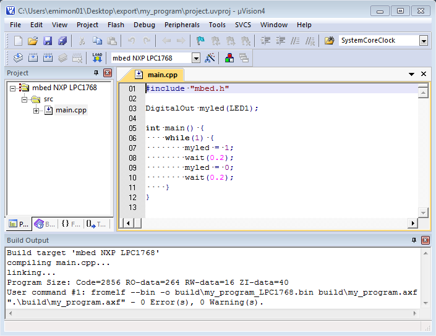The height and width of the screenshot is (336, 436).
Task: Click the New file icon
Action: point(18,41)
